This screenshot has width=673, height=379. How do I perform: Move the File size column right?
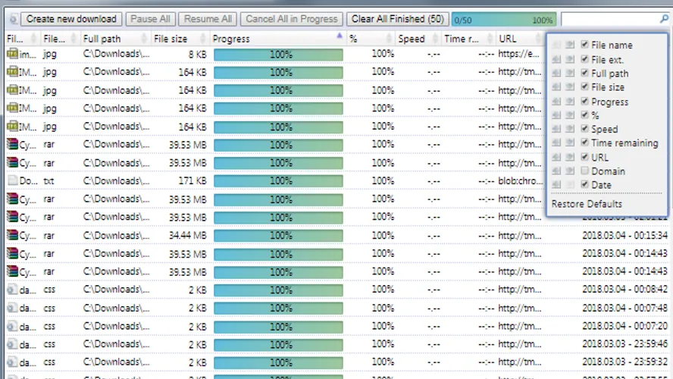(570, 87)
